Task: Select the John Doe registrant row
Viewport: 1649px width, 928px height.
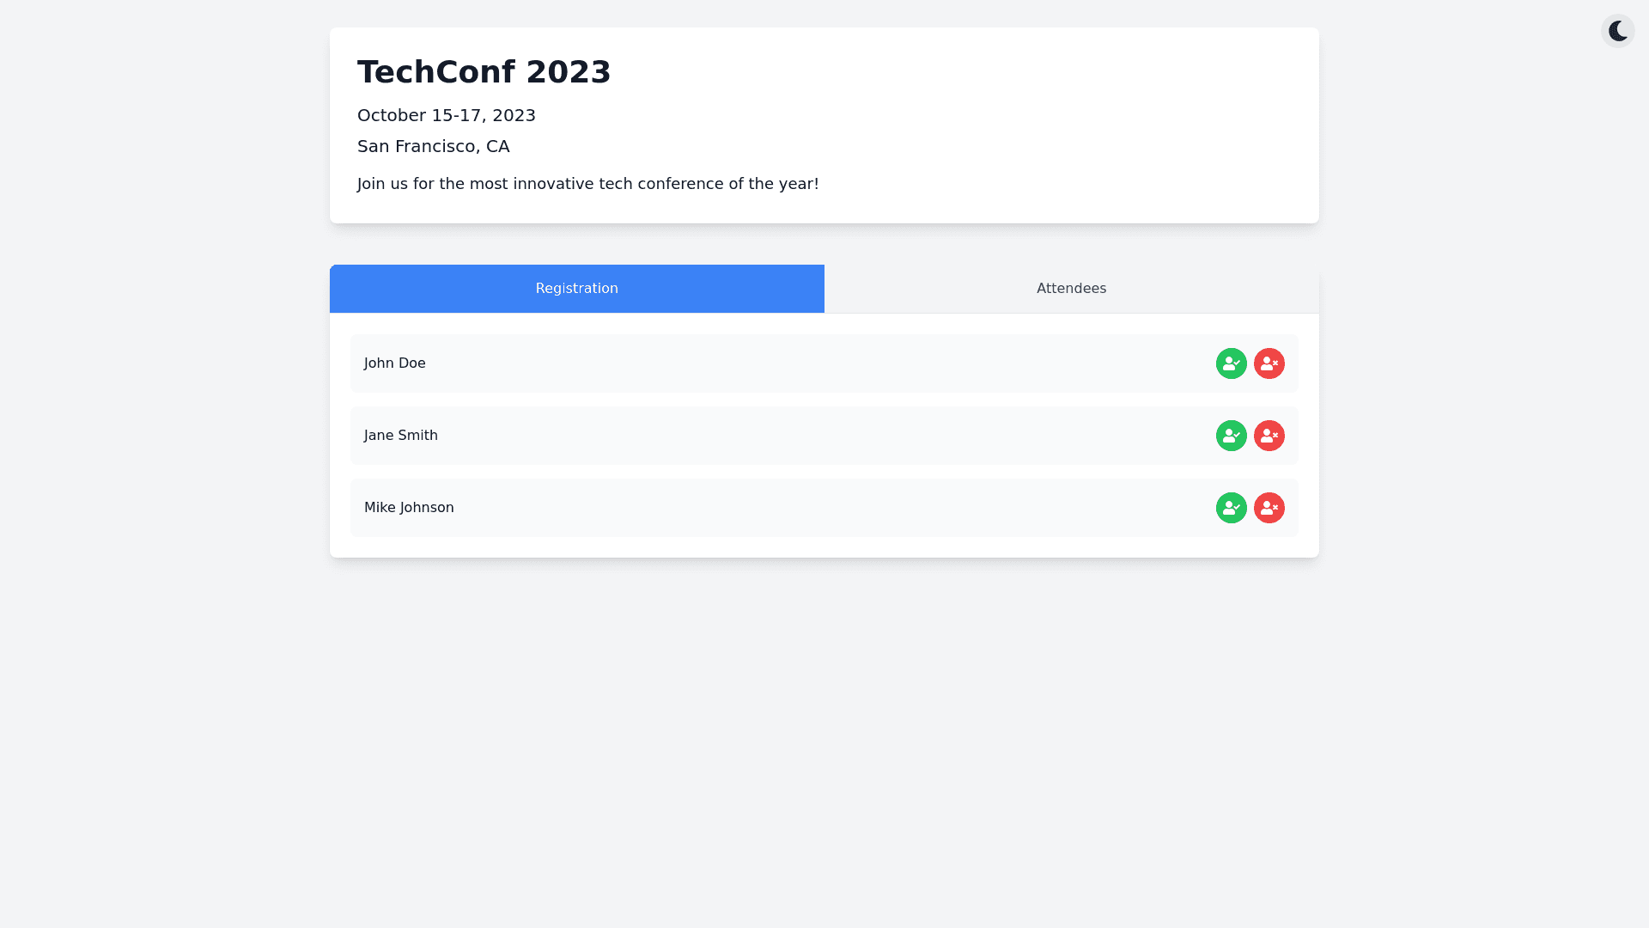Action: [773, 363]
